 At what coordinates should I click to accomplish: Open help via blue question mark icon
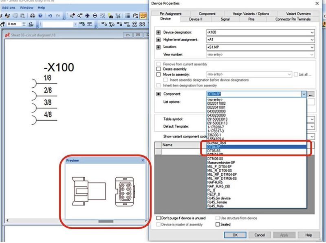pyautogui.click(x=40, y=15)
